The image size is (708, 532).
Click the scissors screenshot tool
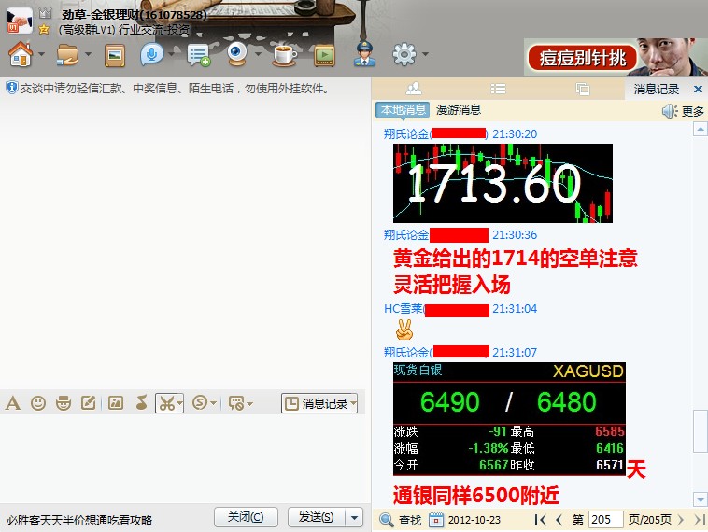165,403
